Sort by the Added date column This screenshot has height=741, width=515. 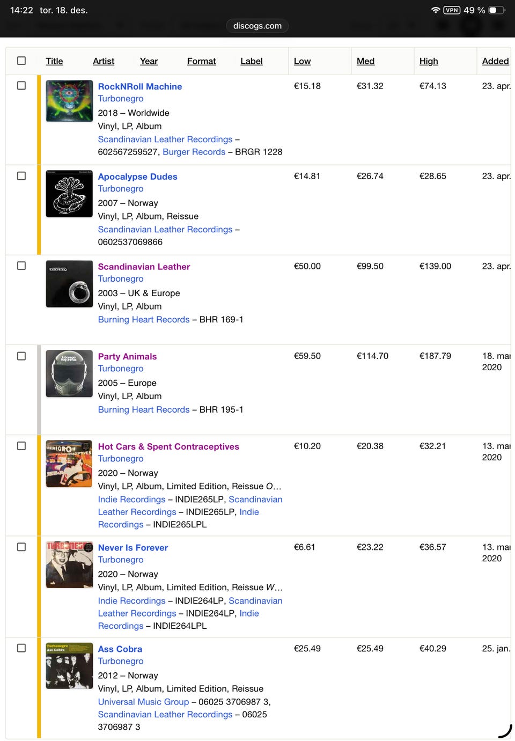(x=495, y=61)
